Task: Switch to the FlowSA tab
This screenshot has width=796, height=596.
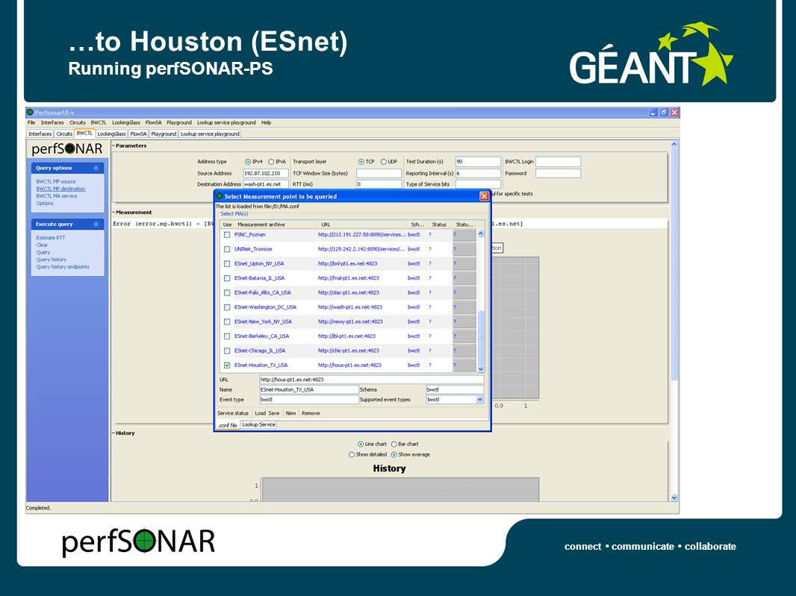Action: (x=138, y=134)
